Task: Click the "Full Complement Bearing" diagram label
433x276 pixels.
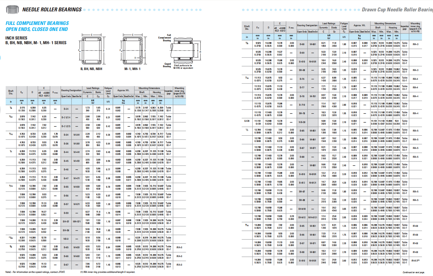Action: click(166, 38)
